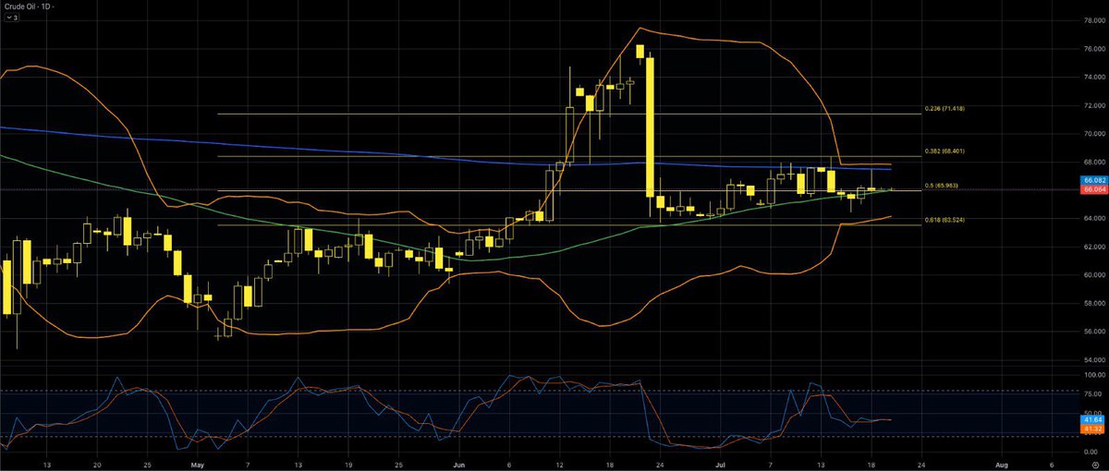Click the 54.000 price axis label
The image size is (1109, 471).
[1094, 359]
